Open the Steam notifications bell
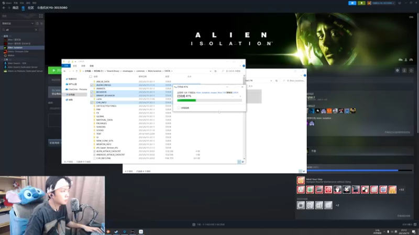419x235 pixels. (x=361, y=3)
